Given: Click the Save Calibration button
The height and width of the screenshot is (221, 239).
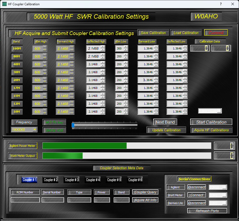Looking at the screenshot, I should [x=153, y=33].
